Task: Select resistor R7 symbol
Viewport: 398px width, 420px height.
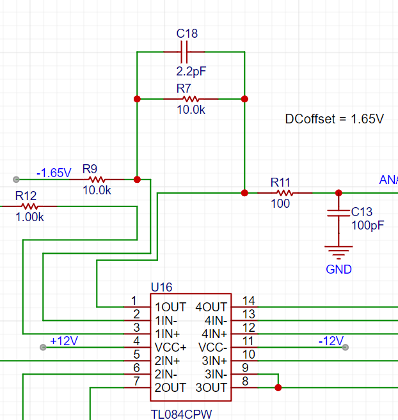Action: click(x=191, y=99)
